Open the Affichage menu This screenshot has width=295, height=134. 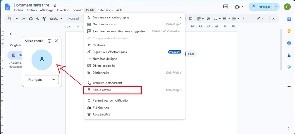click(x=47, y=10)
